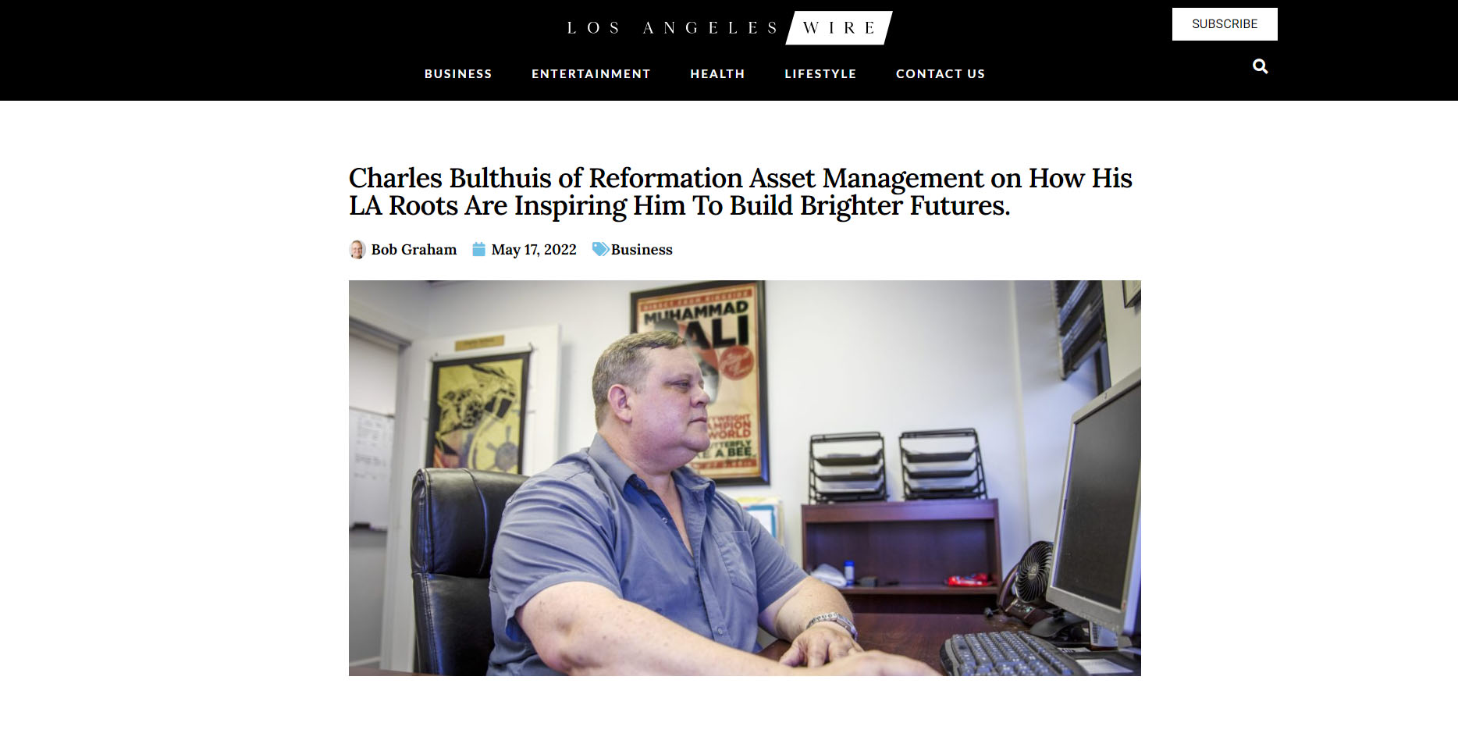The image size is (1458, 737).
Task: Click the blue calendar date icon
Action: click(478, 249)
